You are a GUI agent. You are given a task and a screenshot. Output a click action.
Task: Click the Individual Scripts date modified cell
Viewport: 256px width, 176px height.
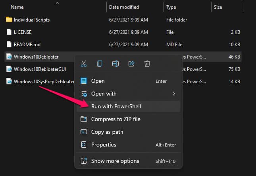coord(129,20)
